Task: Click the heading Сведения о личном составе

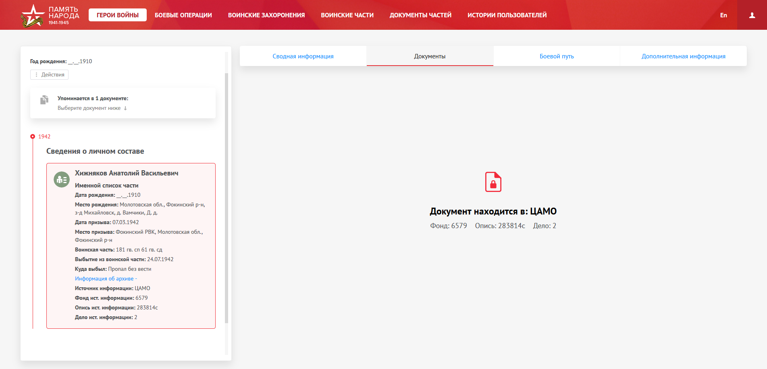Action: click(95, 151)
